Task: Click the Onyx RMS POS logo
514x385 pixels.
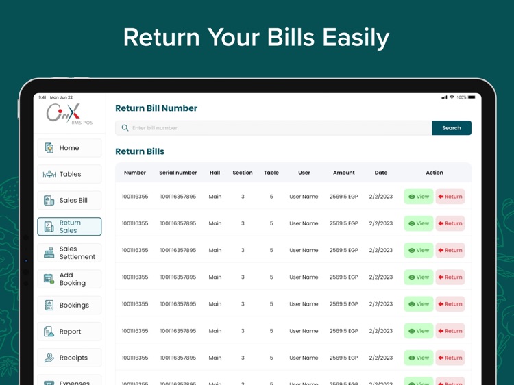Action: point(69,114)
